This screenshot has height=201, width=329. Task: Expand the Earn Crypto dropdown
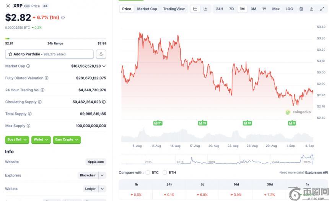coord(67,140)
